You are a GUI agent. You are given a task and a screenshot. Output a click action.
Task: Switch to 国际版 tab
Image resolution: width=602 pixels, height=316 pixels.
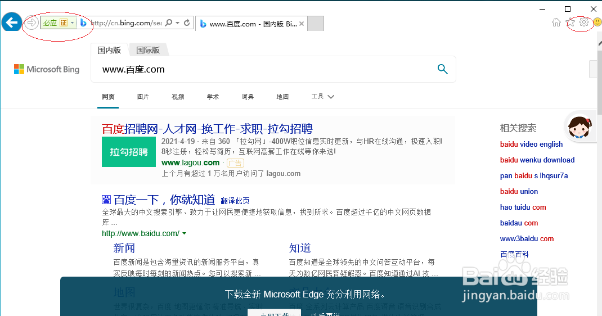[x=148, y=50]
